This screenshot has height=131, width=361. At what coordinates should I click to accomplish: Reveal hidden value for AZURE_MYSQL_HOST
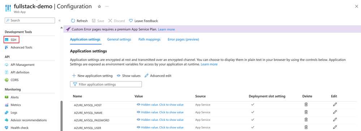click(160, 105)
